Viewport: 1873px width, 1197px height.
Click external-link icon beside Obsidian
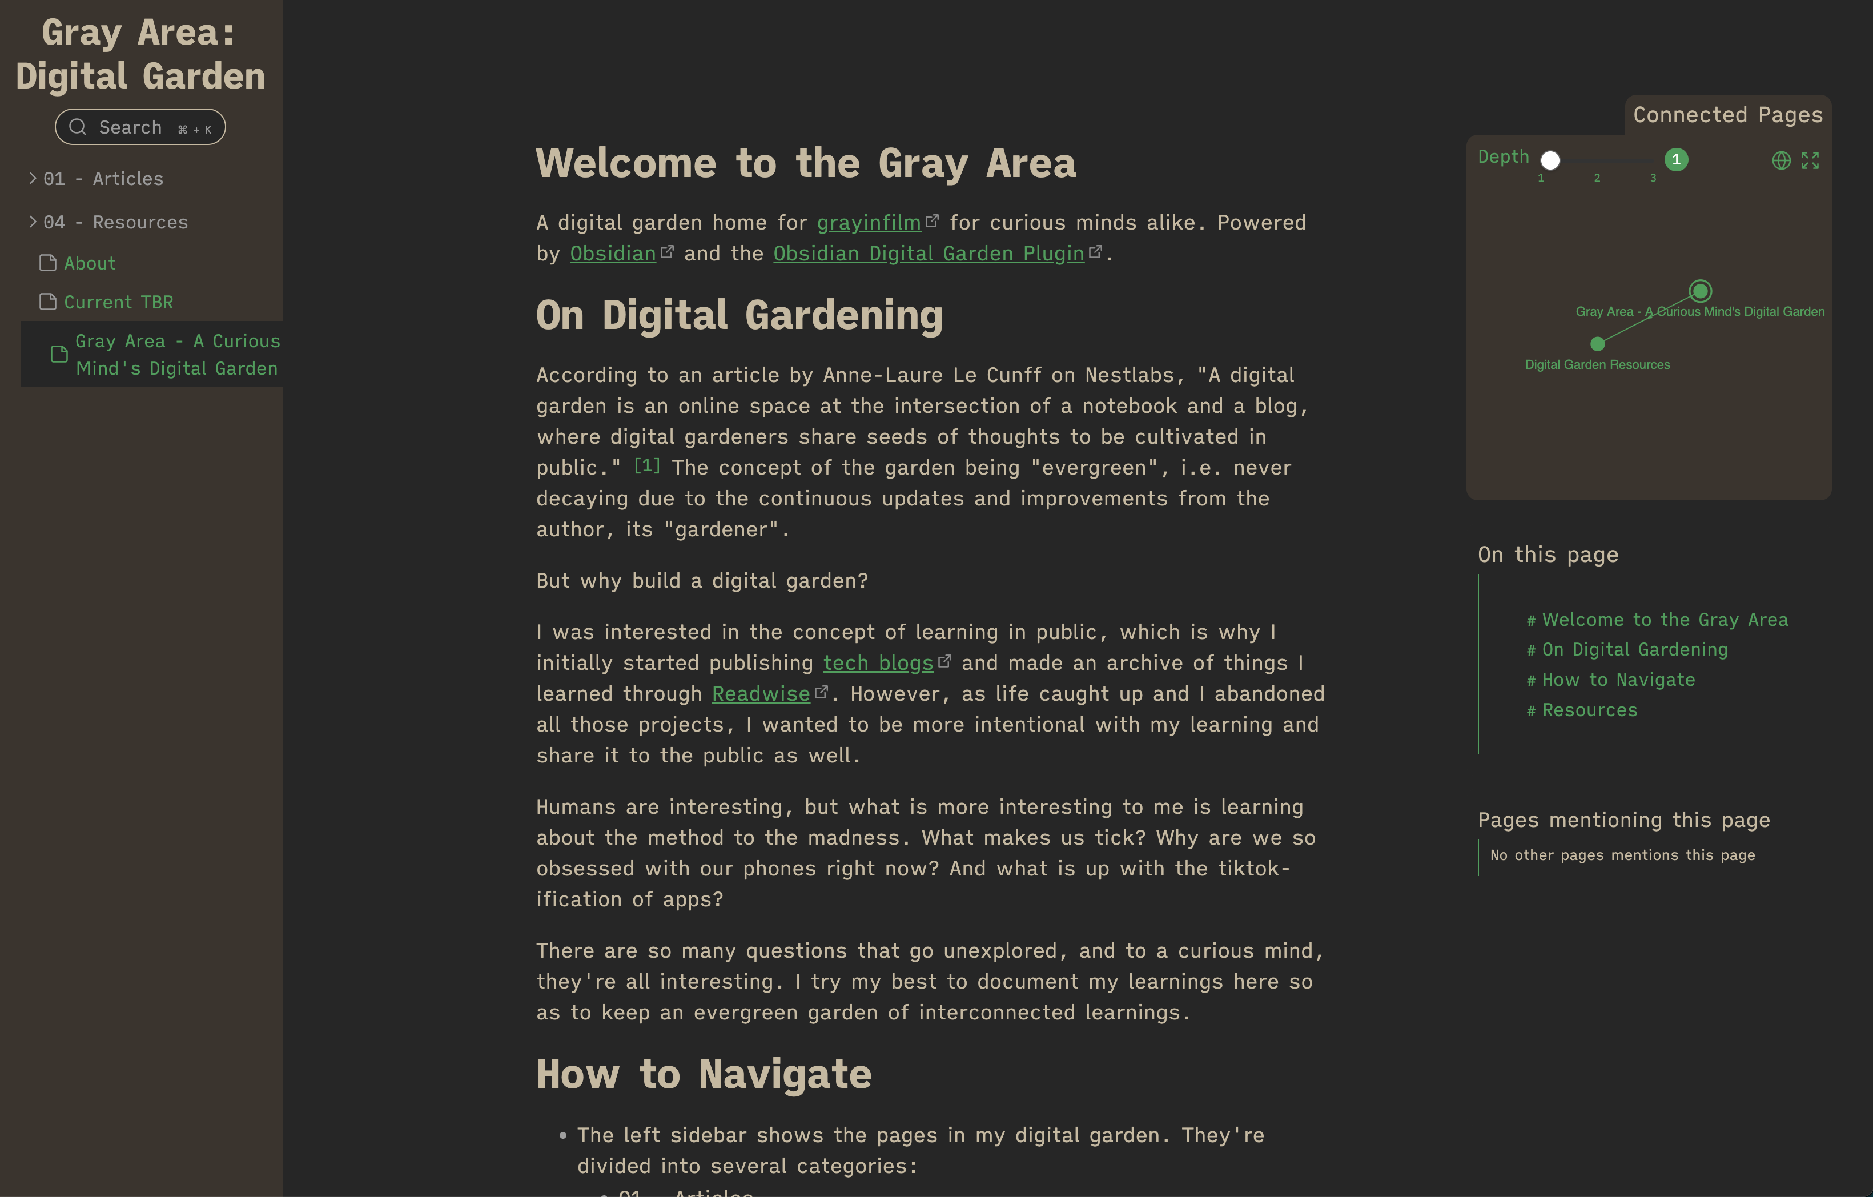coord(666,252)
